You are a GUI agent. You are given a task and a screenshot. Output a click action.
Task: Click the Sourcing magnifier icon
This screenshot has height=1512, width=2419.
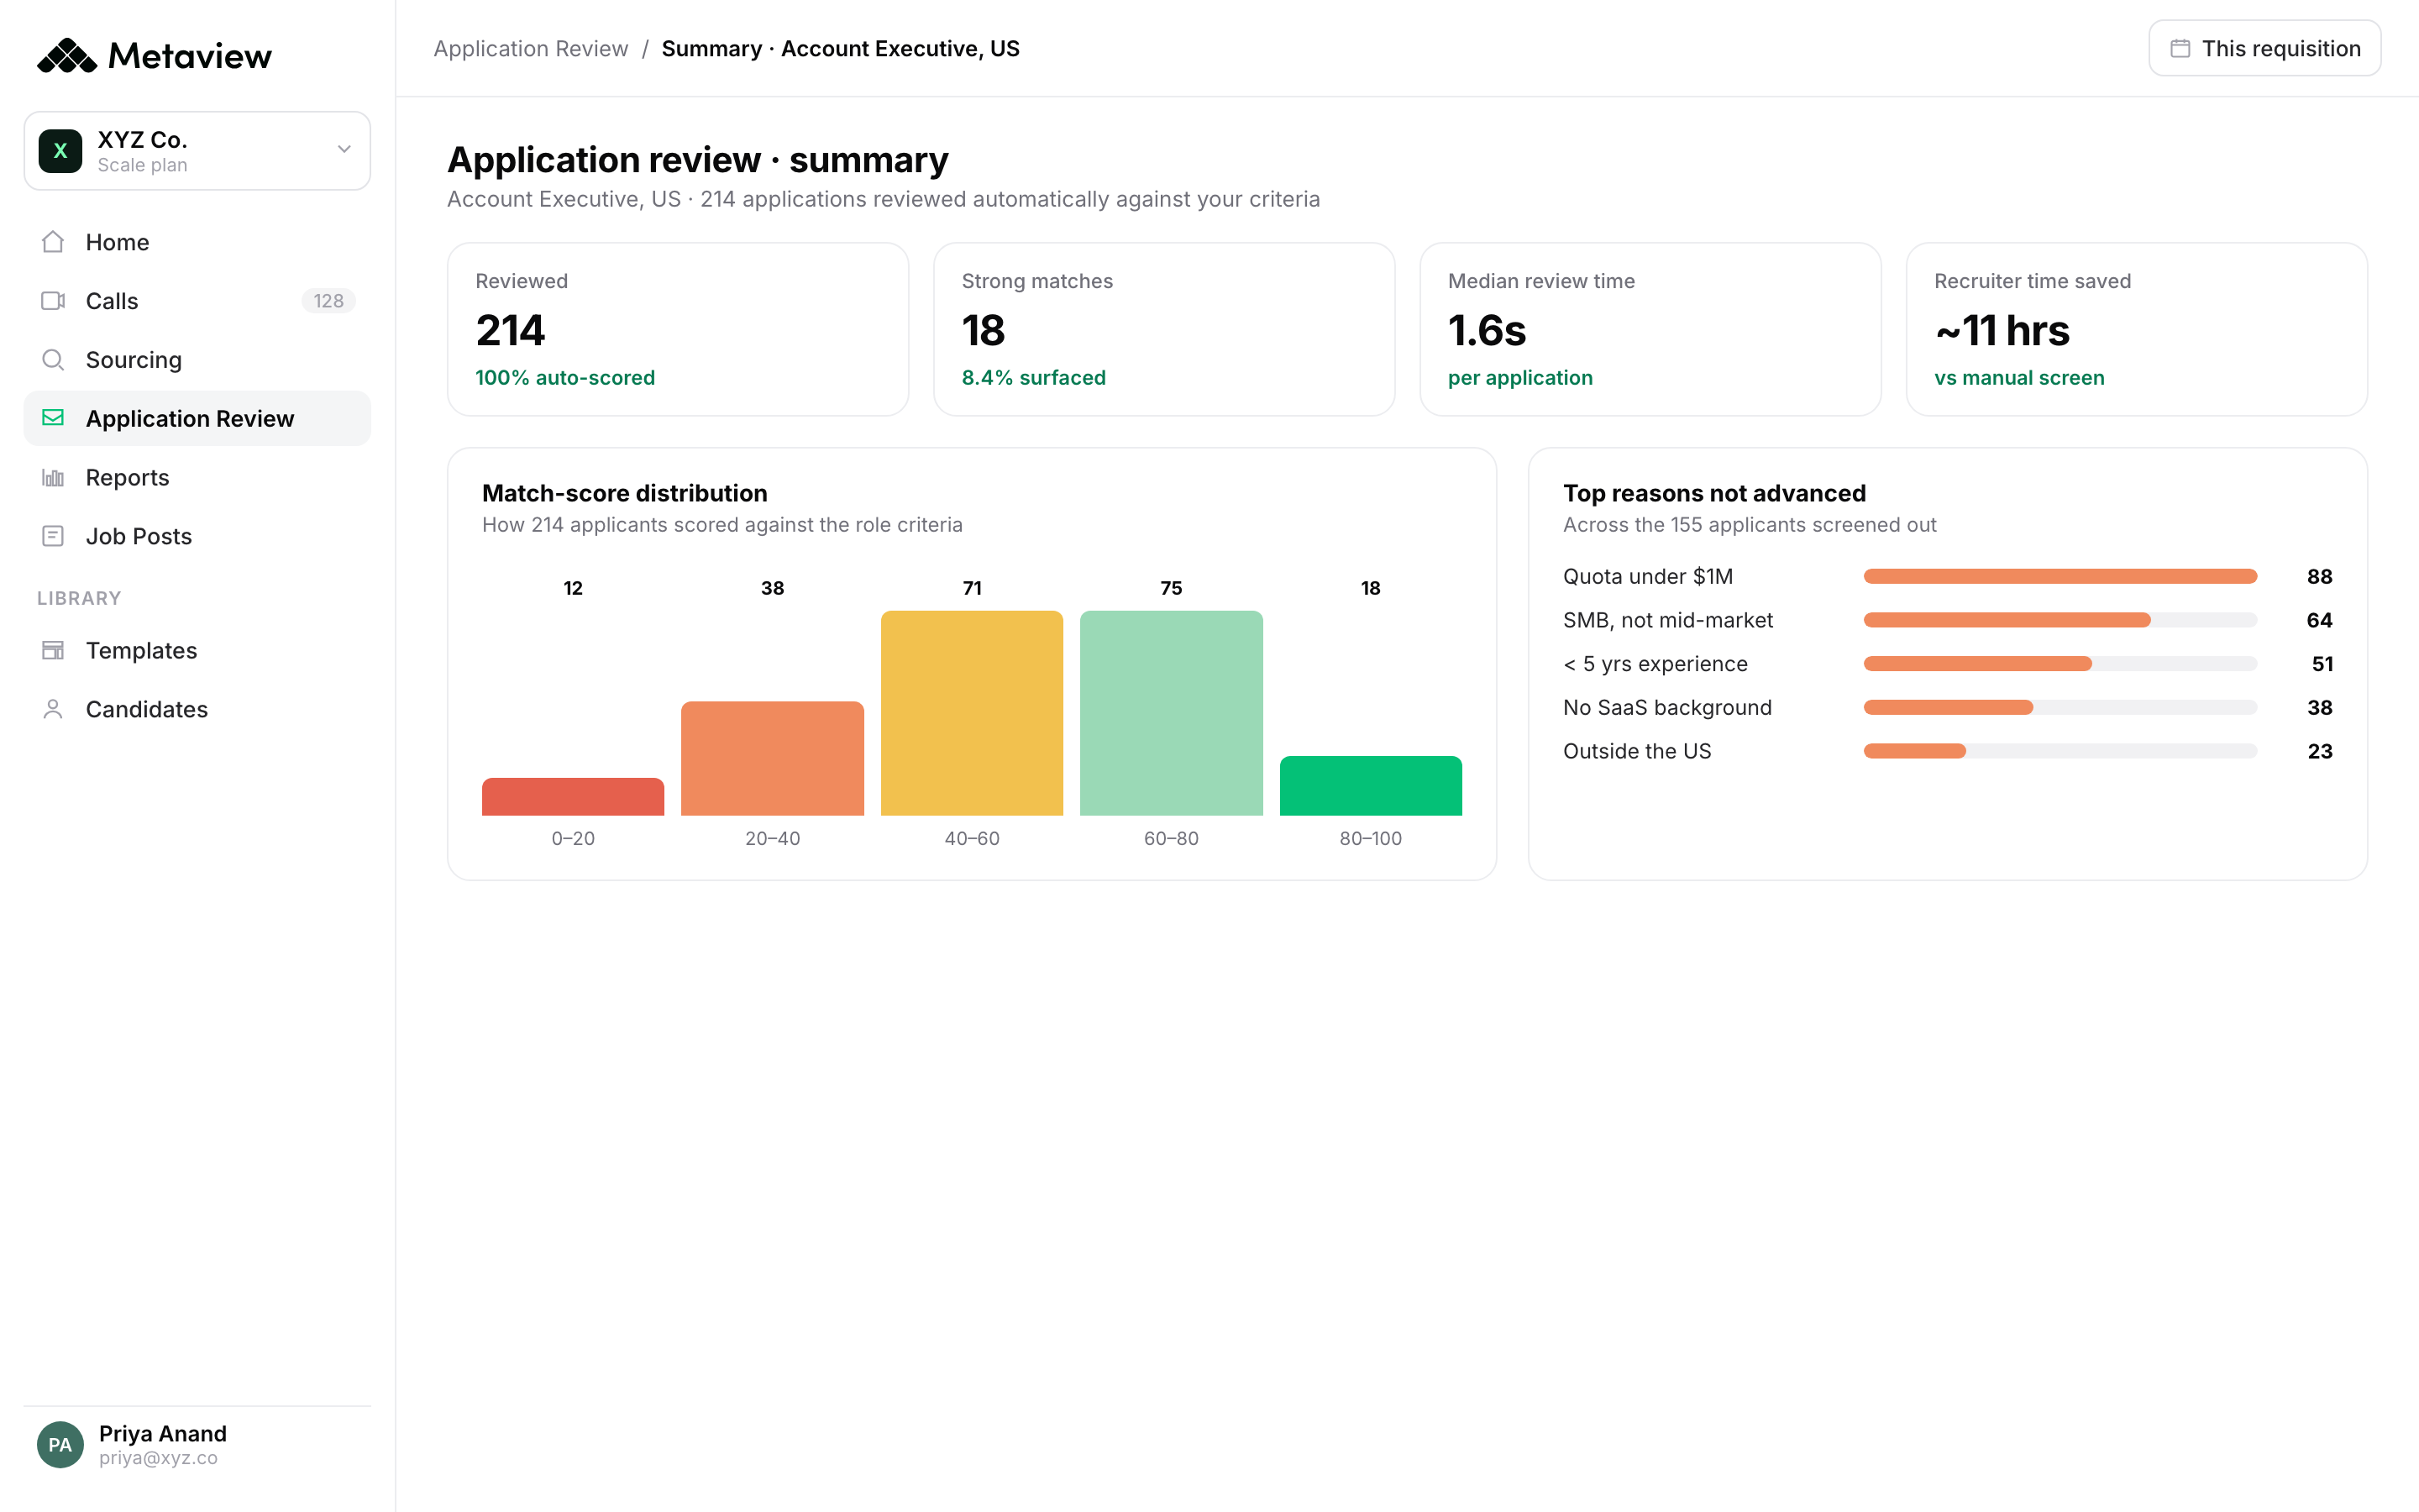click(53, 360)
